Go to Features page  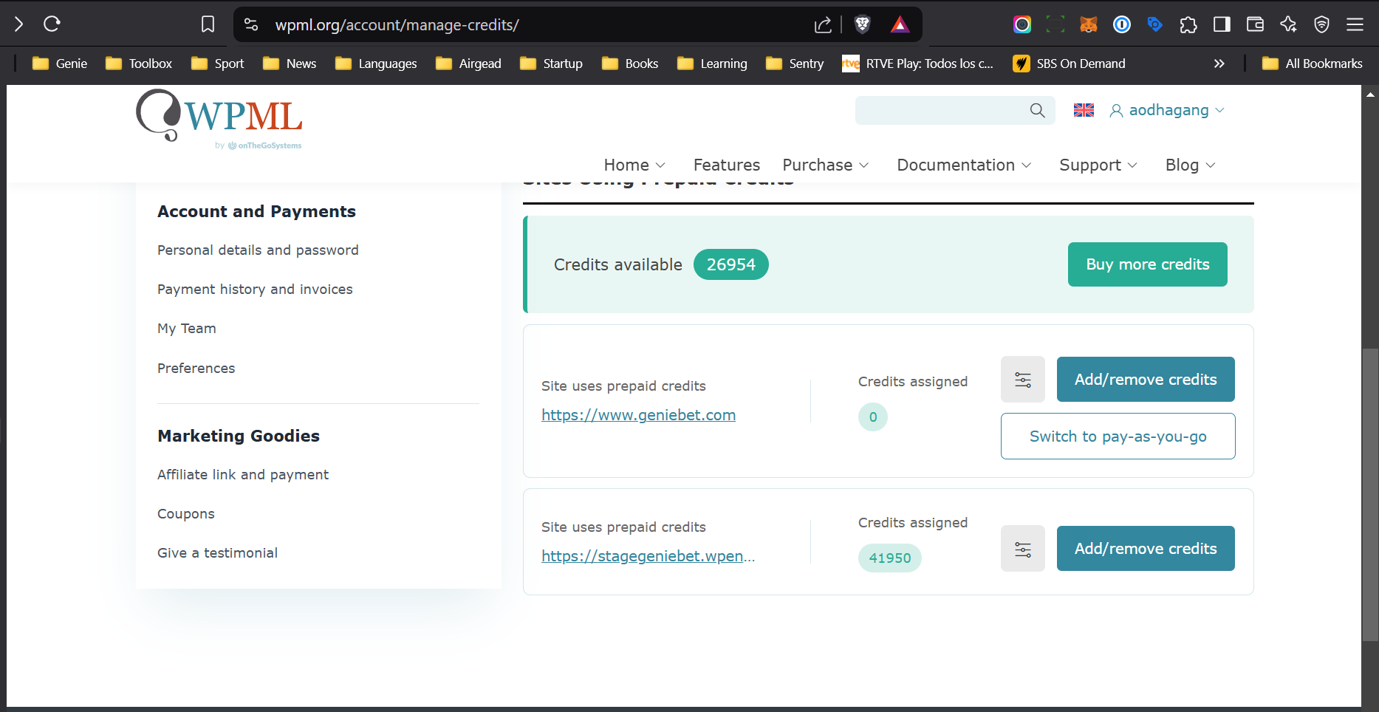[x=727, y=165]
